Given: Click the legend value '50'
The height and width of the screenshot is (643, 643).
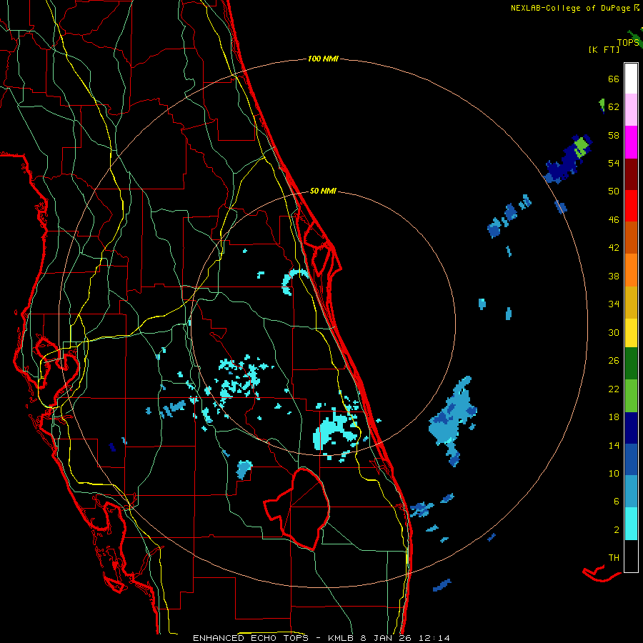Looking at the screenshot, I should click(614, 191).
